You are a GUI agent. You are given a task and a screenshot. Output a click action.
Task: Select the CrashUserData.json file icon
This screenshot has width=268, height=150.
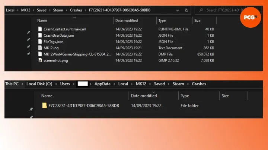pos(41,35)
